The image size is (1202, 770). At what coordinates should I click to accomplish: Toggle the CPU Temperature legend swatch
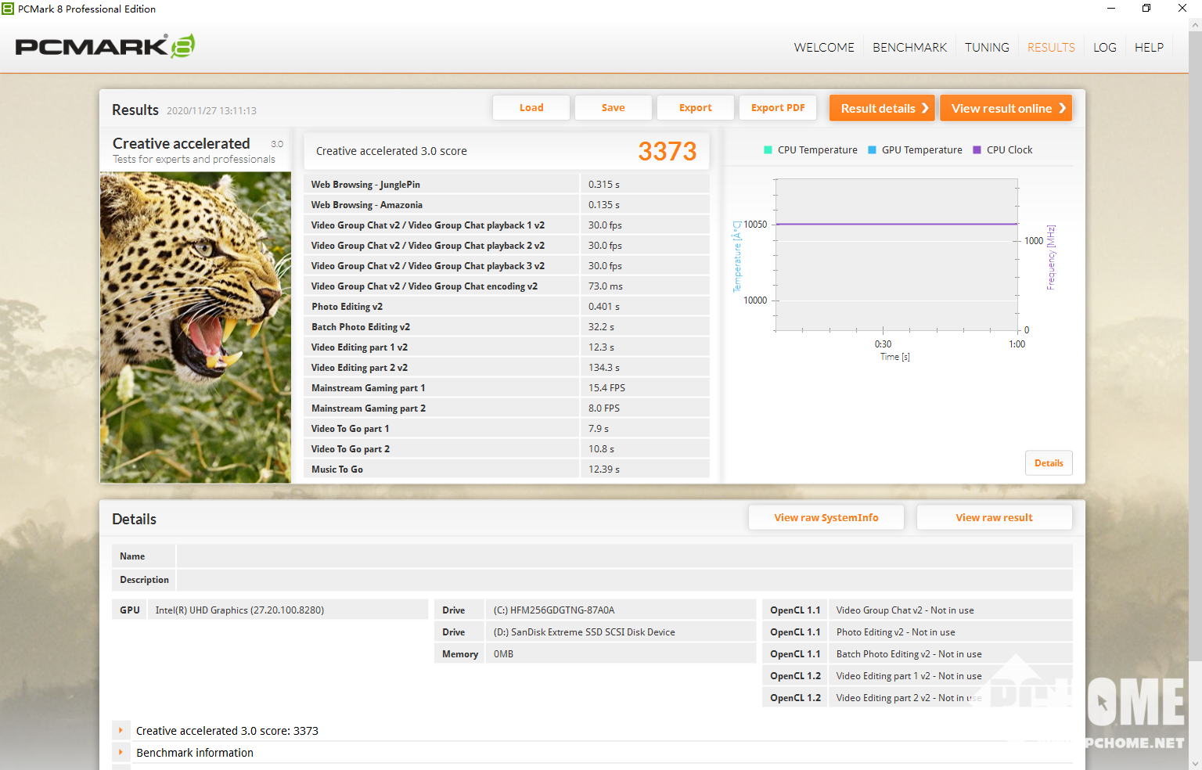(x=768, y=150)
